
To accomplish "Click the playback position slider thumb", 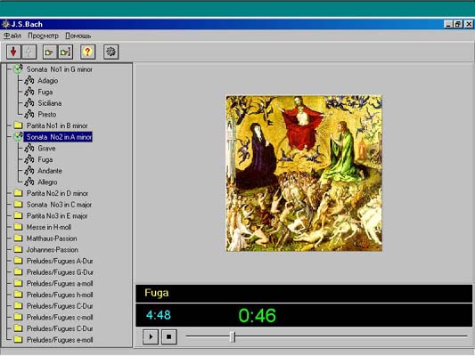I will click(x=233, y=336).
